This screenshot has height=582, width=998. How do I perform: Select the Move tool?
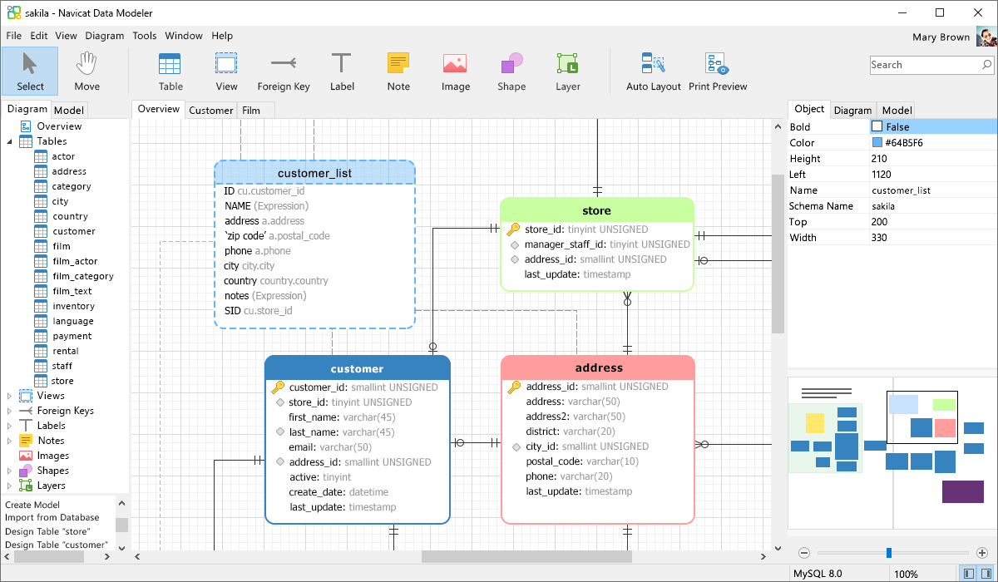86,72
